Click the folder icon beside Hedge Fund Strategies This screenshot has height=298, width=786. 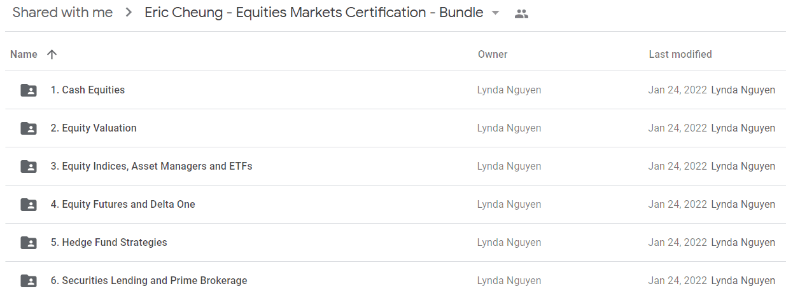(29, 243)
